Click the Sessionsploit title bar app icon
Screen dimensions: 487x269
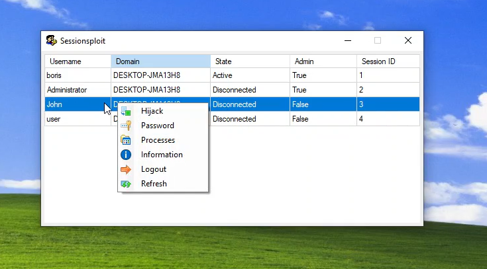pos(52,40)
